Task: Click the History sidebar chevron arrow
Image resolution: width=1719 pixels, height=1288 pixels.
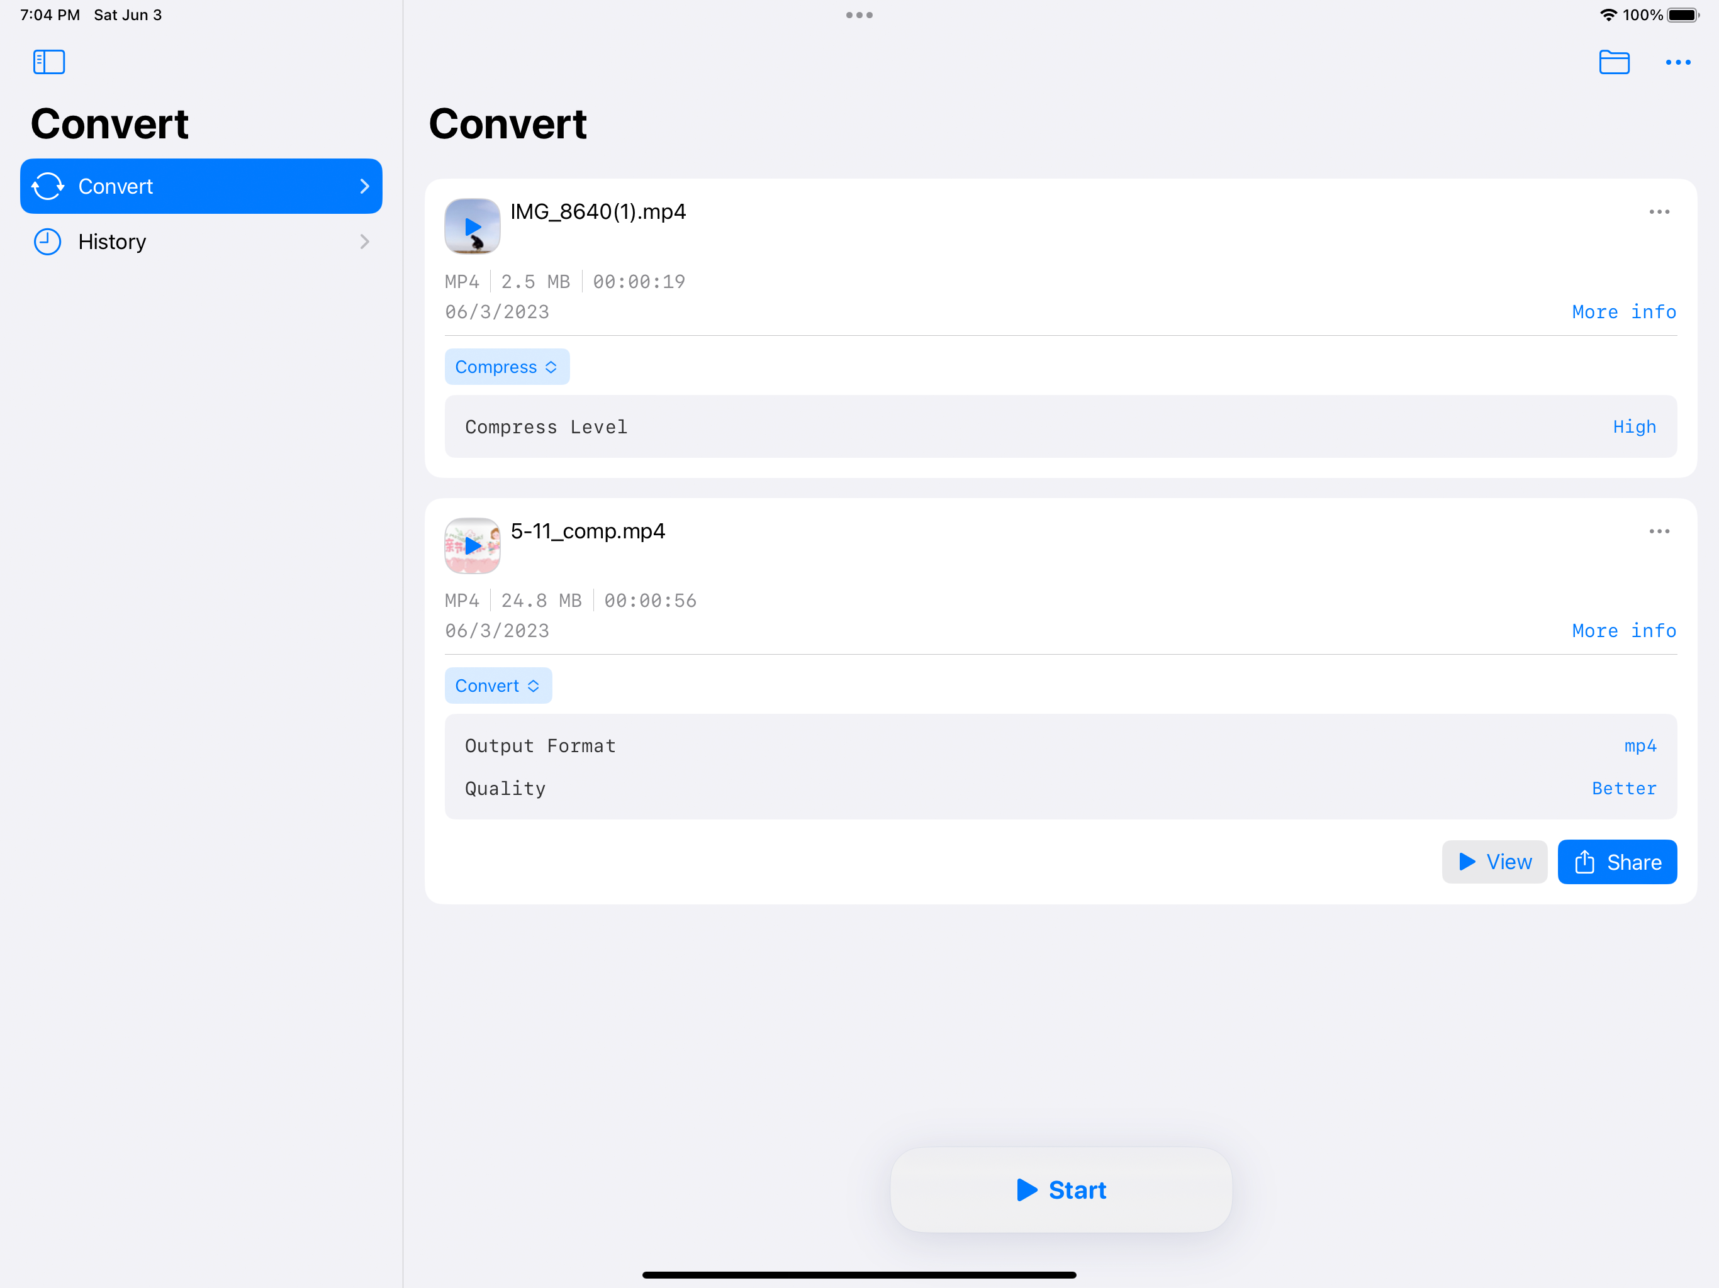Action: pos(364,241)
